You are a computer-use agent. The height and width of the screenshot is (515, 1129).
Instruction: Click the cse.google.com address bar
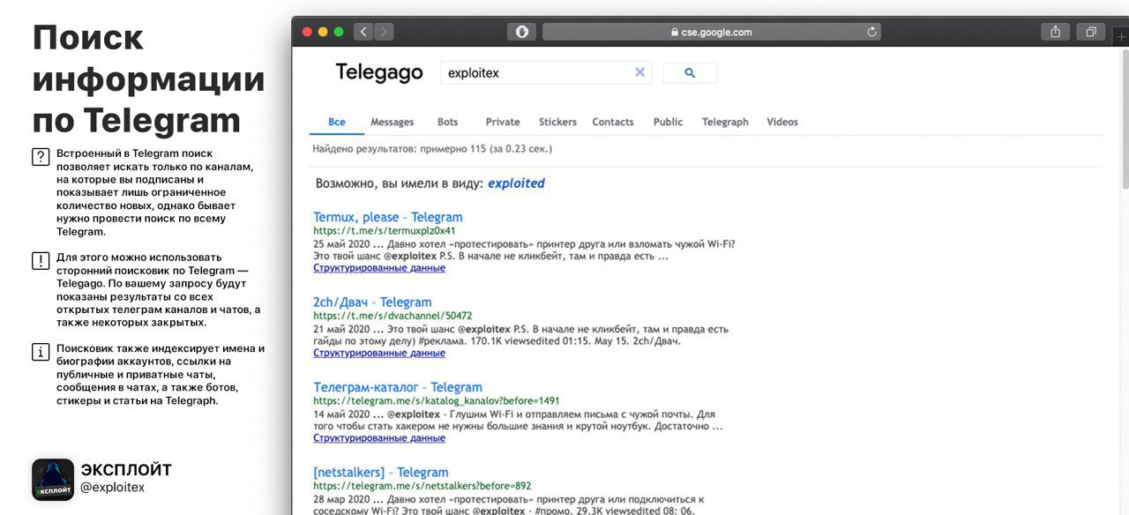[x=711, y=32]
